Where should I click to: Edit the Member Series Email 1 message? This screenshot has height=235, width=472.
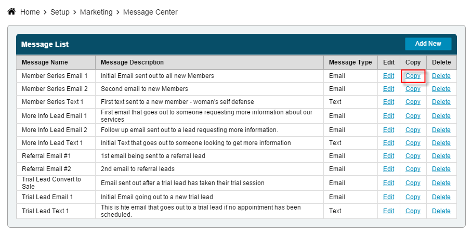388,76
